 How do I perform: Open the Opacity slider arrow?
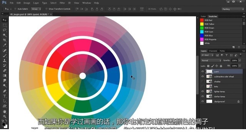coord(240,61)
